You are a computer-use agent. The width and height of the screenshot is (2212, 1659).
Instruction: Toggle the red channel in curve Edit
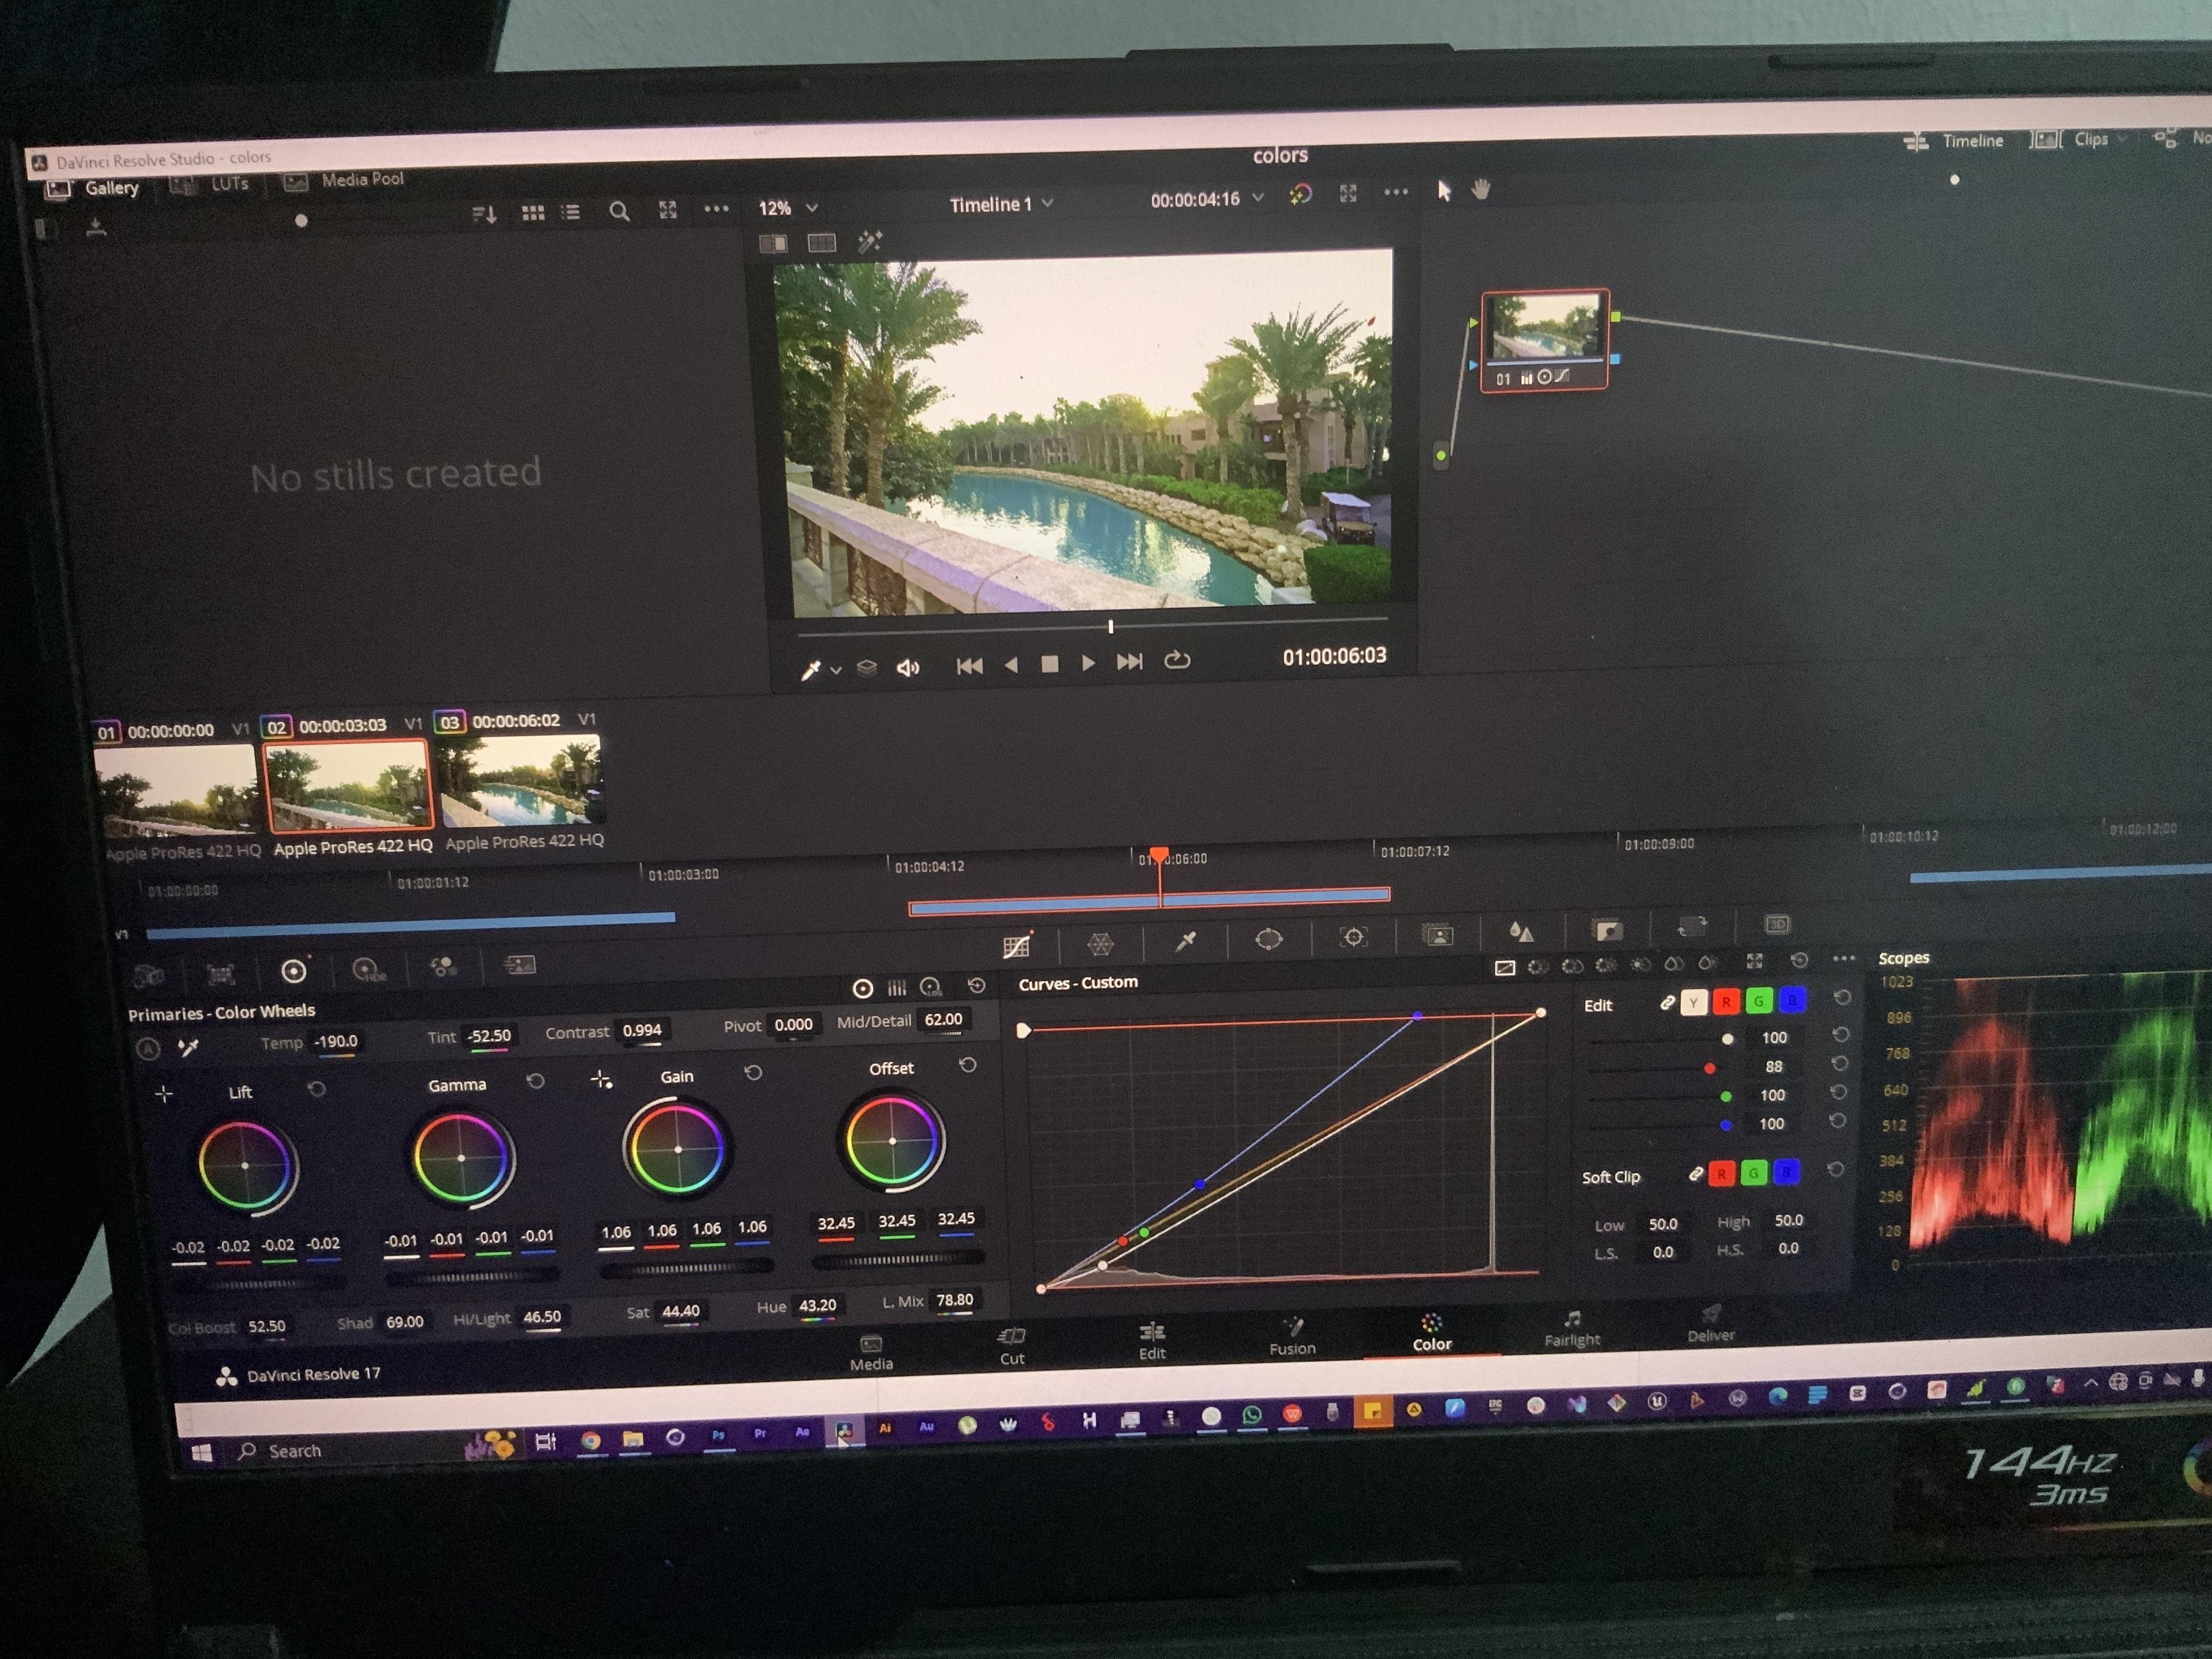[x=1726, y=1001]
